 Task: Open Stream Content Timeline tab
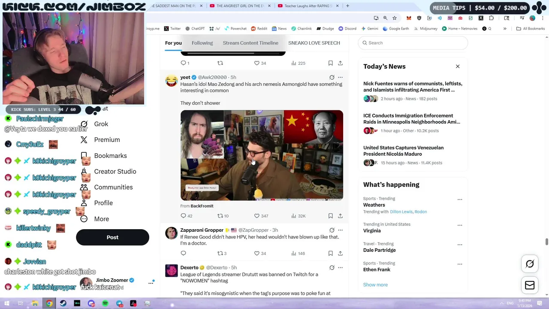pyautogui.click(x=250, y=43)
